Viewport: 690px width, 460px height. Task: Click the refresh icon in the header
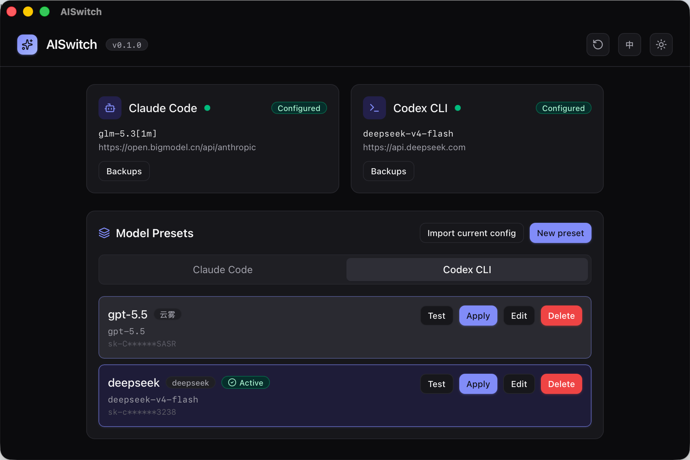(x=598, y=45)
